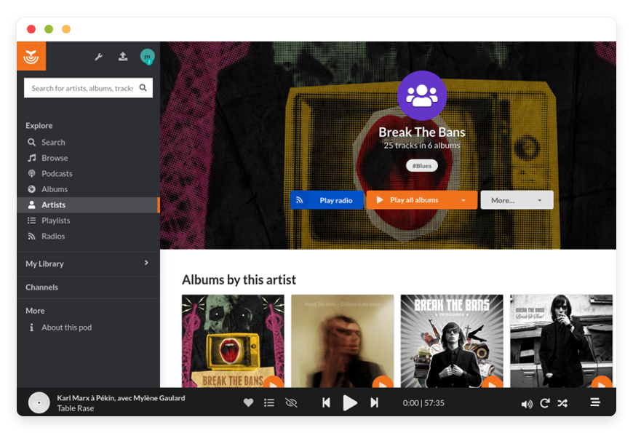
Task: Skip to previous track
Action: [326, 402]
